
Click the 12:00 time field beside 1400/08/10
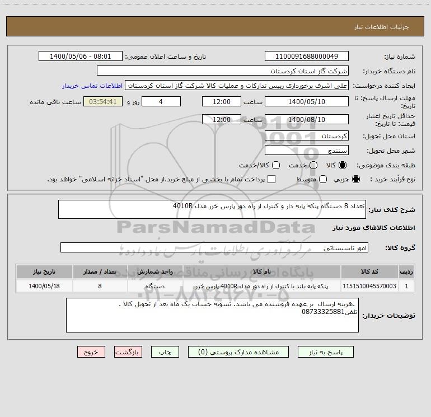click(x=222, y=119)
